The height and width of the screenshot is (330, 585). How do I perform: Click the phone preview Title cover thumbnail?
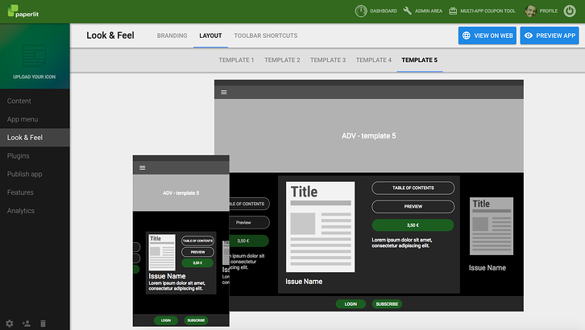click(x=162, y=253)
